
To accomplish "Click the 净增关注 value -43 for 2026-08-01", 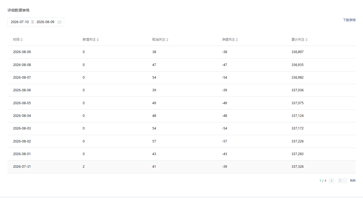I will click(x=225, y=154).
